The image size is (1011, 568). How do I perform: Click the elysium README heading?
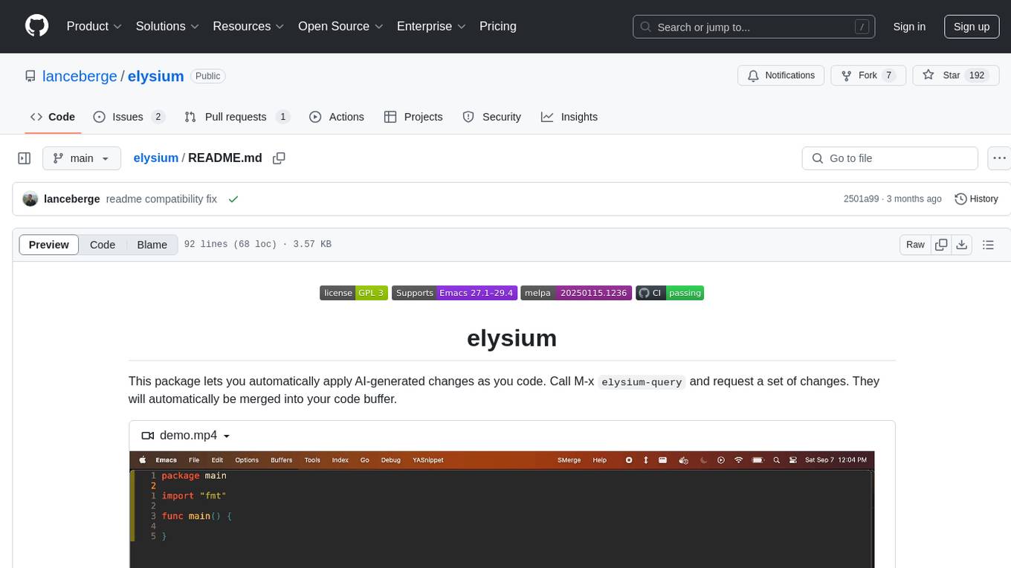tap(511, 338)
